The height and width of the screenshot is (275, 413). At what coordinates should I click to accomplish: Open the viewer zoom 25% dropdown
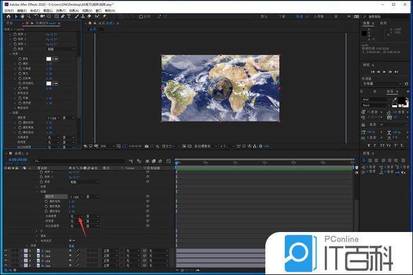[x=105, y=145]
